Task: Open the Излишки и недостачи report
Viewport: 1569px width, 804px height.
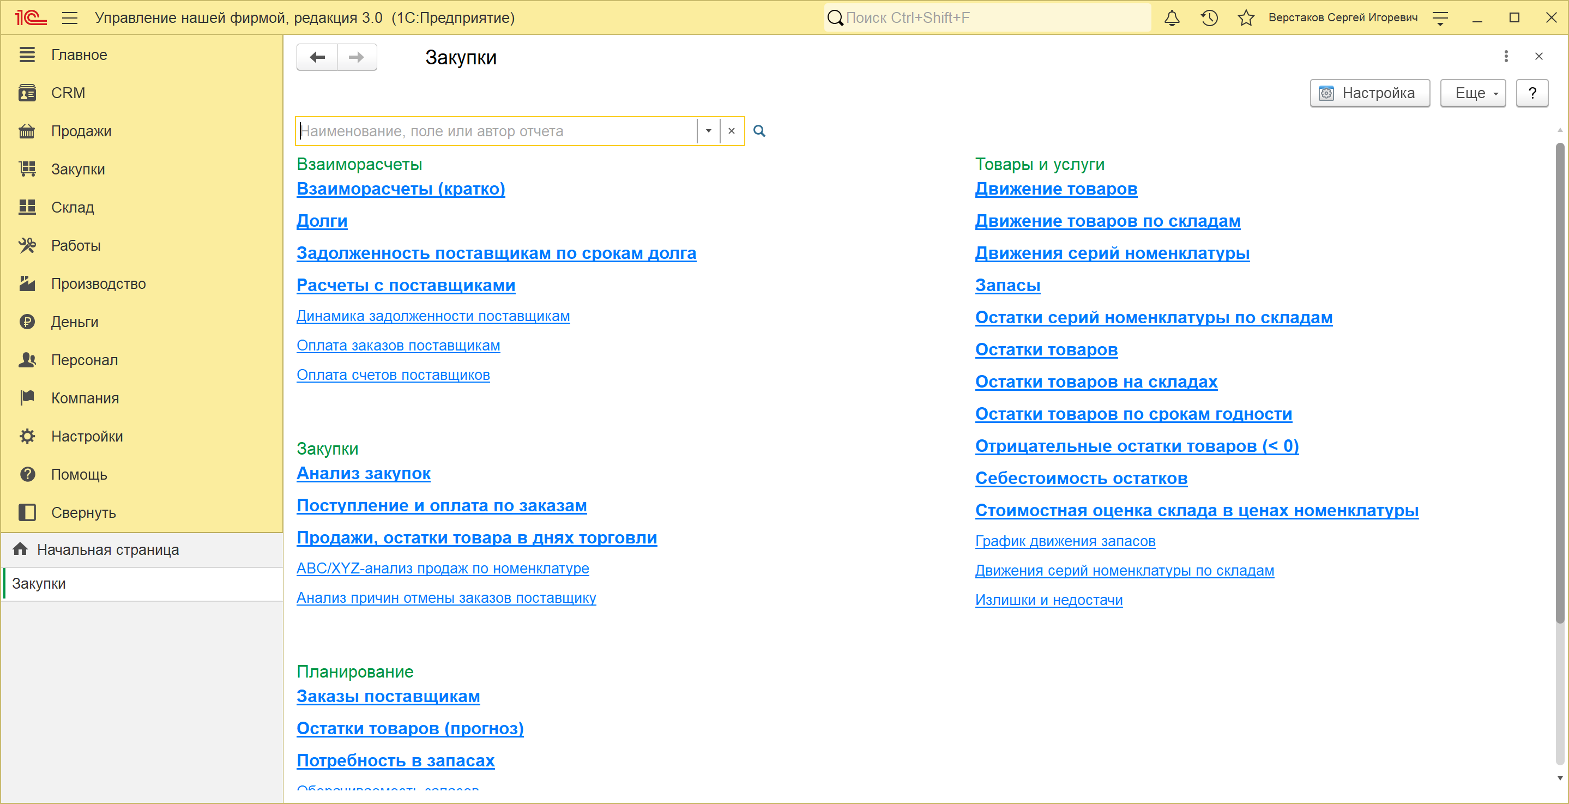Action: [x=1049, y=600]
